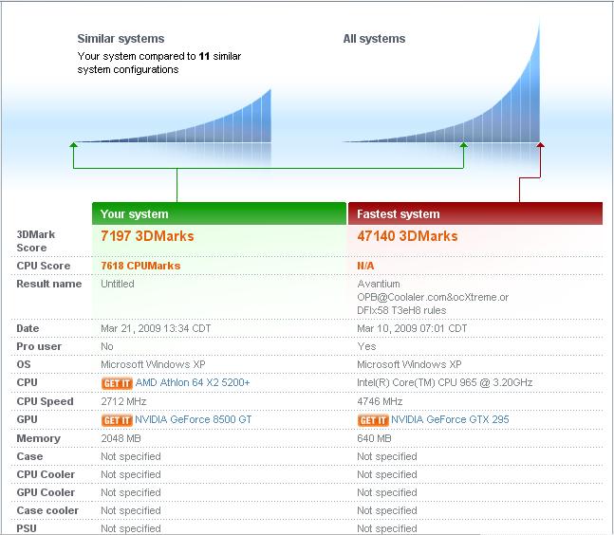This screenshot has height=535, width=614.
Task: Click the Result name row label
Action: pyautogui.click(x=49, y=284)
